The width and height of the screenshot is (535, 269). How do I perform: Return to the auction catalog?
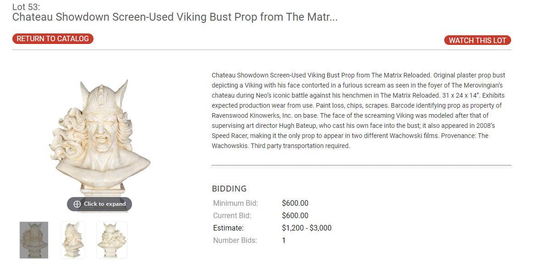click(53, 39)
